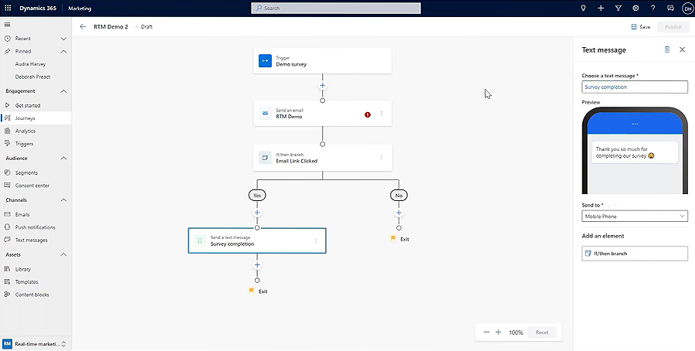Click the Choose a text message field
The height and width of the screenshot is (351, 695).
634,87
